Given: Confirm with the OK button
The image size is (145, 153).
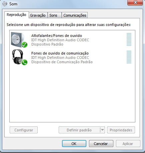Looking at the screenshot, I should pyautogui.click(x=74, y=144).
